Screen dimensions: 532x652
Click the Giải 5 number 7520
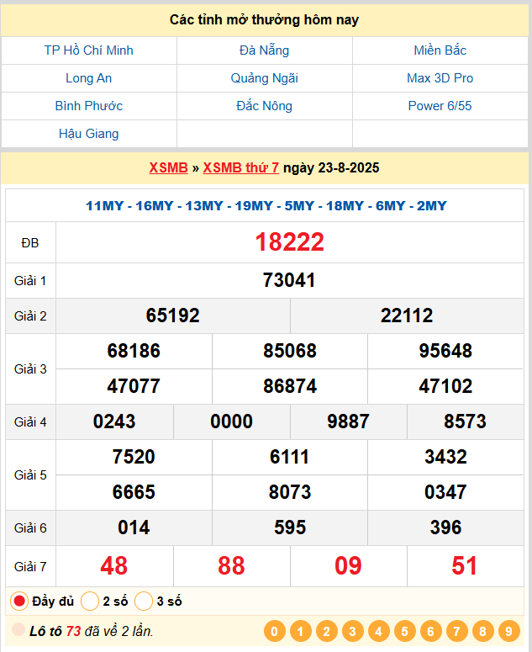click(x=134, y=457)
